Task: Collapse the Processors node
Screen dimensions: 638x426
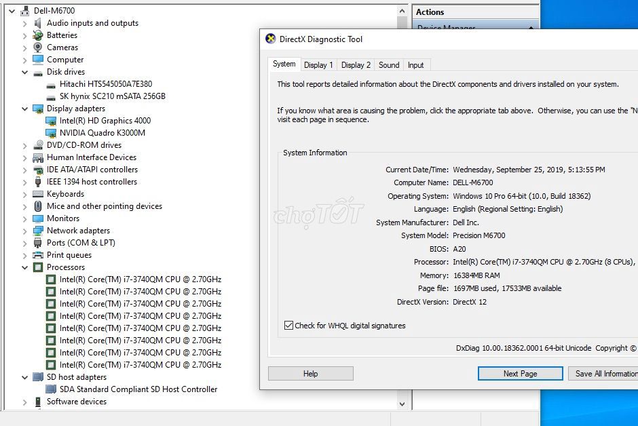Action: point(25,267)
